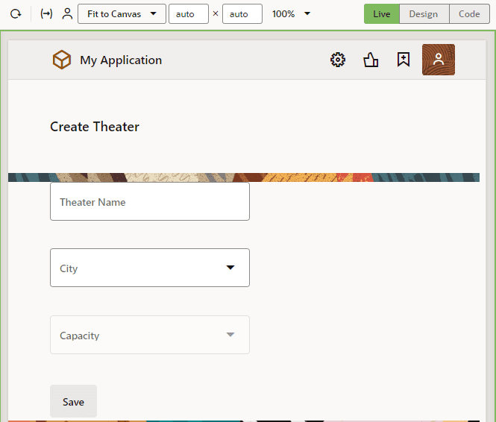The image size is (496, 422).
Task: Open the user avatar menu
Action: pyautogui.click(x=439, y=60)
